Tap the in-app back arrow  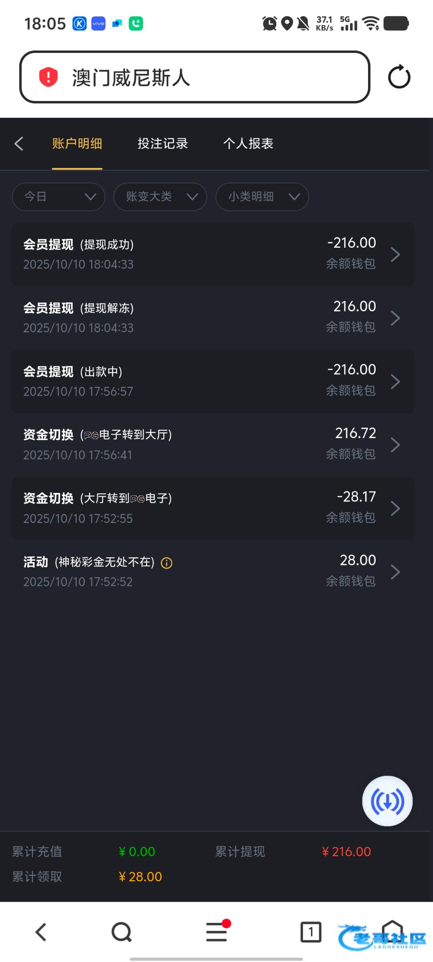click(x=19, y=143)
